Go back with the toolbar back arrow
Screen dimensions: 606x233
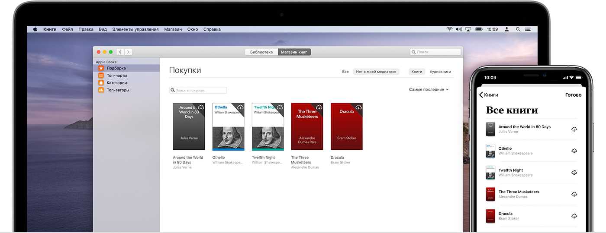pos(120,52)
